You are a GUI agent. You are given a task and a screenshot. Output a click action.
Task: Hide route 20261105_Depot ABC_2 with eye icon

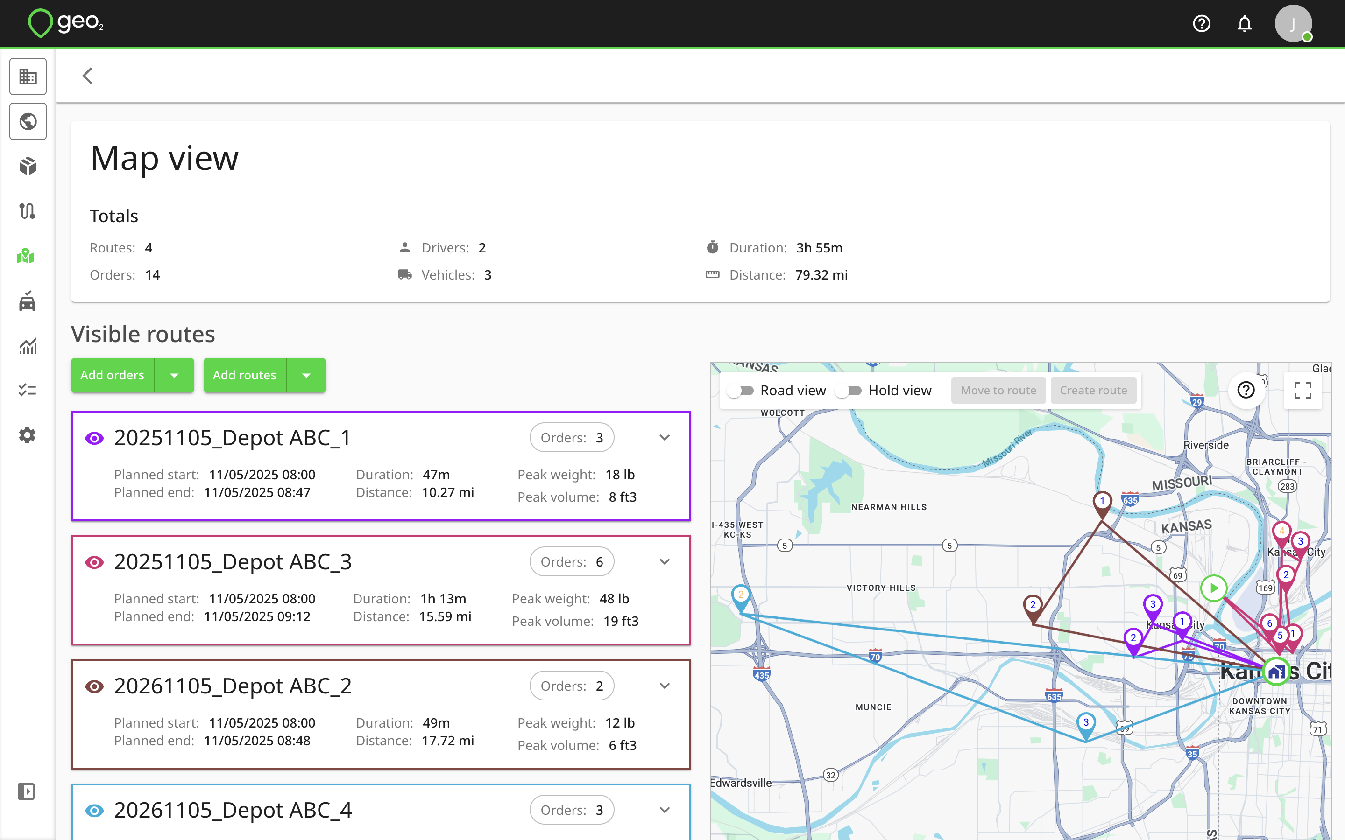coord(94,686)
